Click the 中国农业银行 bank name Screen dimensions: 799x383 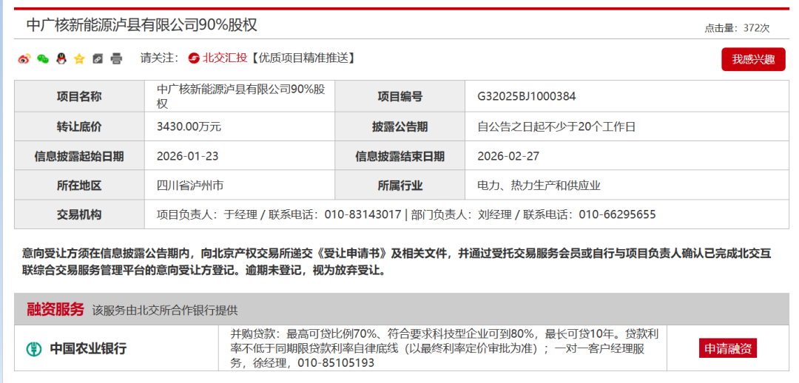pyautogui.click(x=88, y=349)
